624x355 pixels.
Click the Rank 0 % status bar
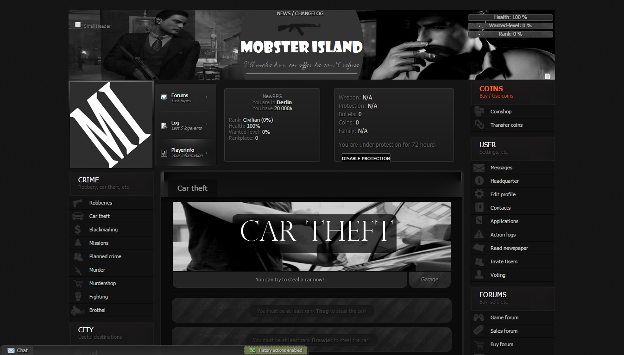click(511, 34)
